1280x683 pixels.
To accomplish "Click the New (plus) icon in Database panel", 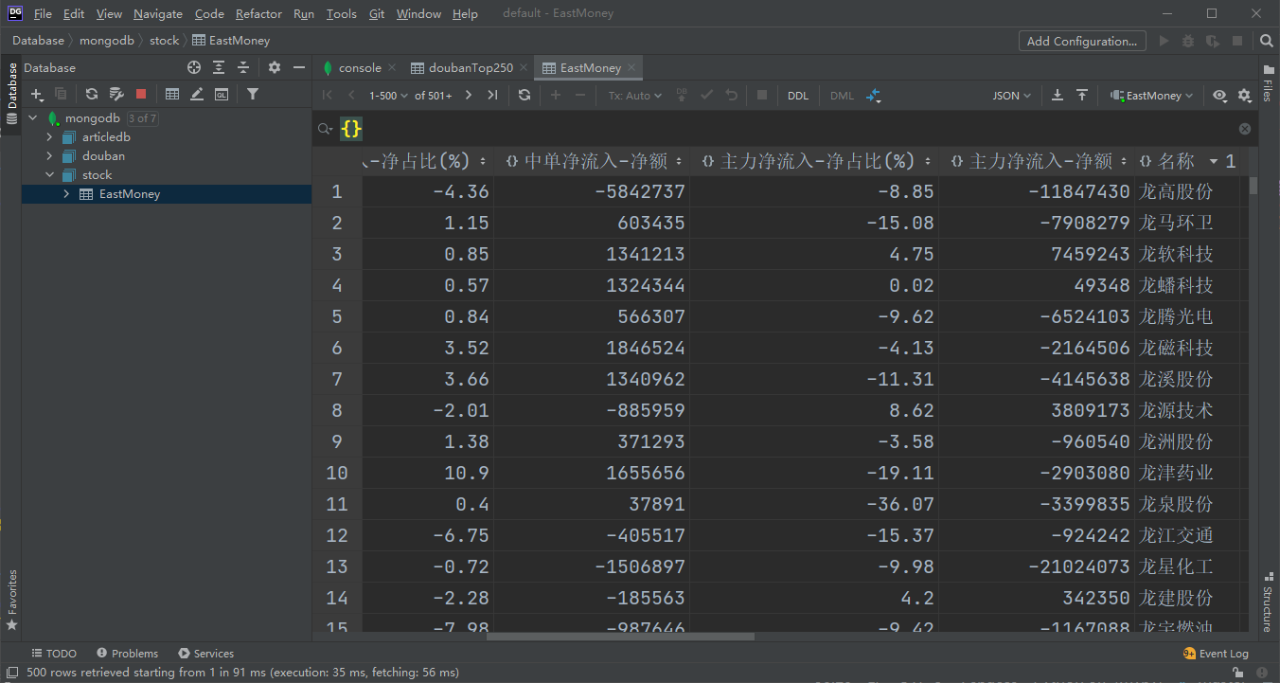I will [37, 94].
